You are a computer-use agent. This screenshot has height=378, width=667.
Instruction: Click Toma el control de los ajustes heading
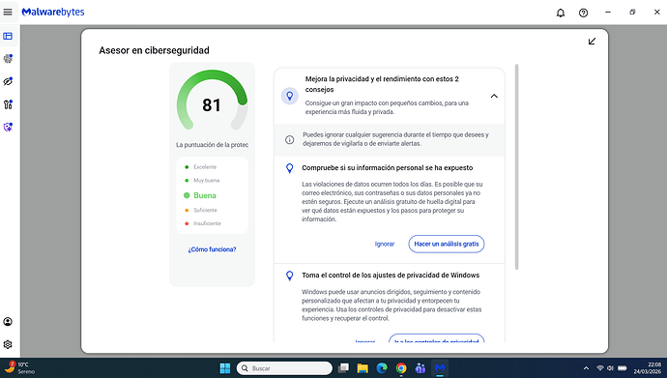(x=391, y=276)
